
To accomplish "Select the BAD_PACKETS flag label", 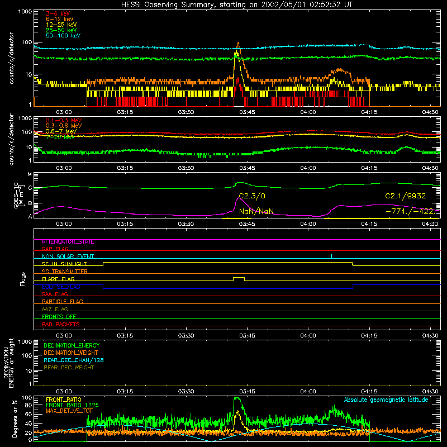I will [x=61, y=324].
